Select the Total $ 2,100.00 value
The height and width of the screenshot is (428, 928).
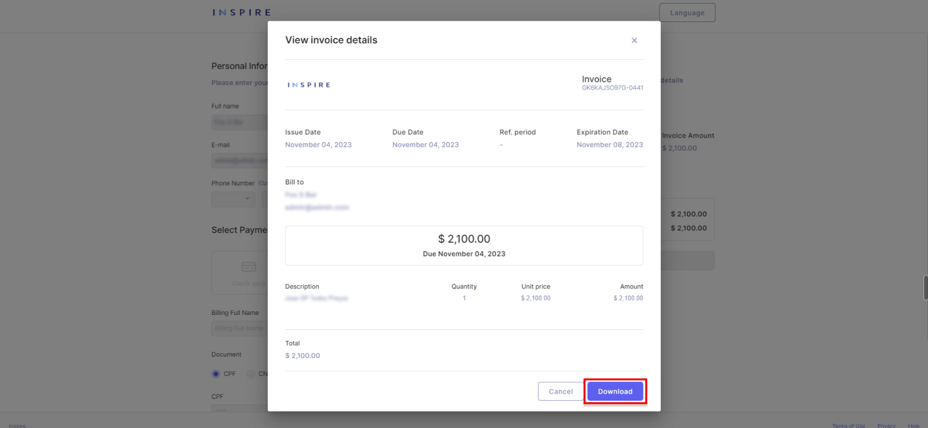coord(303,356)
